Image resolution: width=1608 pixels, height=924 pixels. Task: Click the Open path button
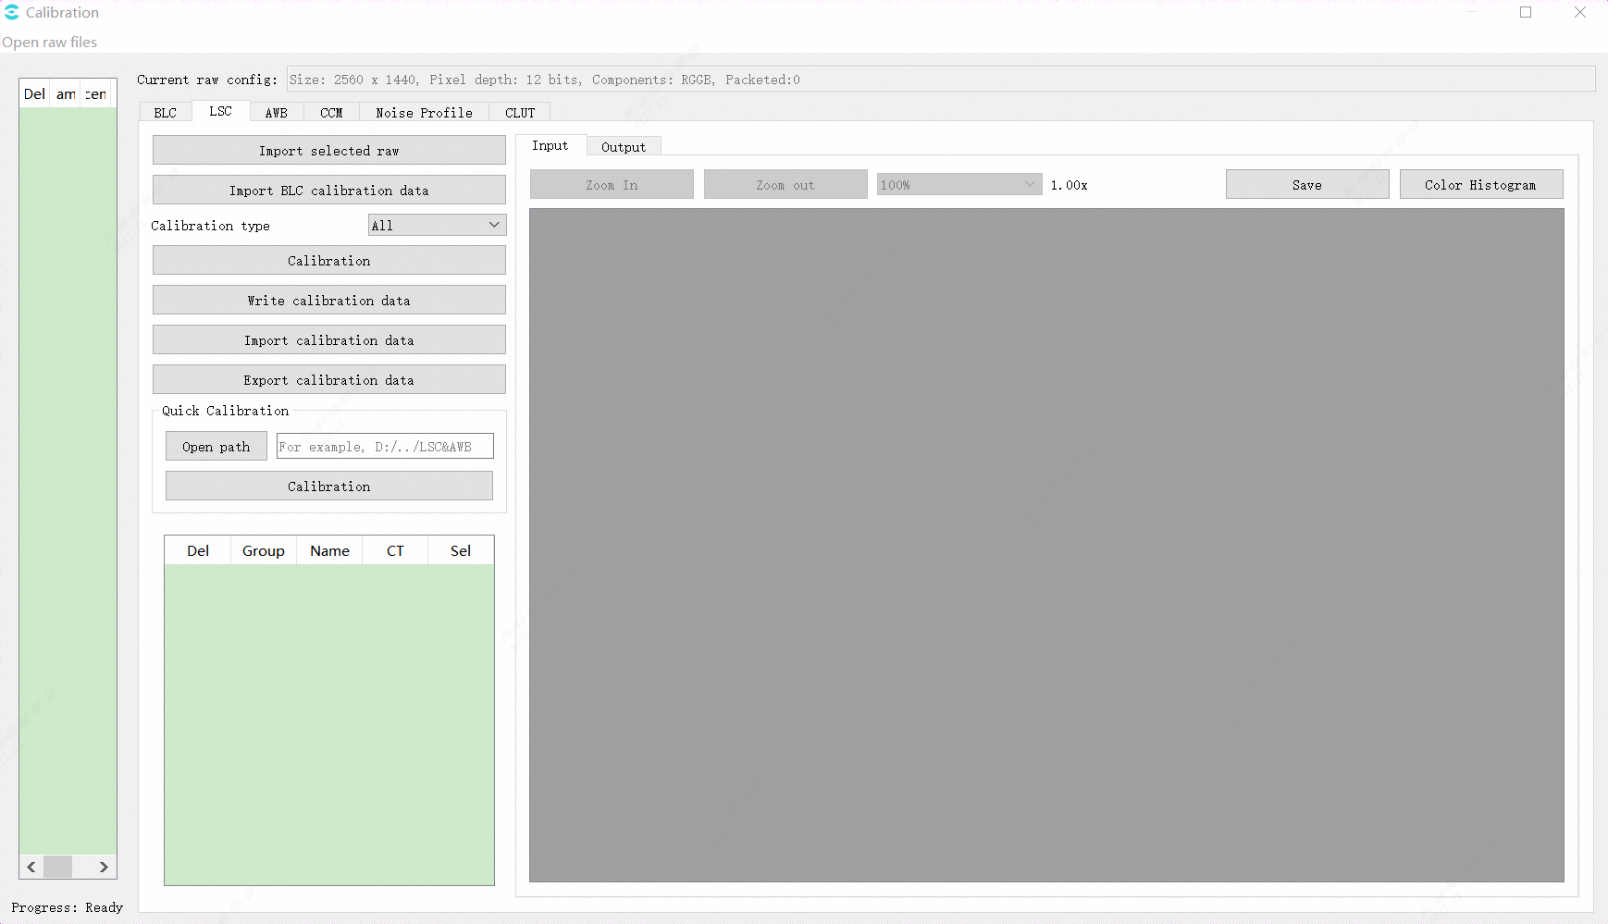point(216,446)
